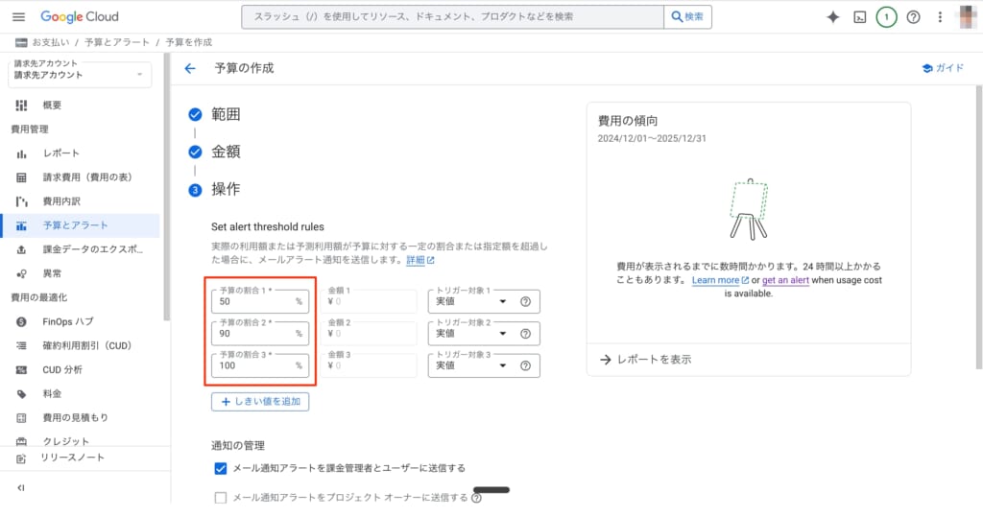Open the 請求先アカウント account selector

tap(80, 74)
